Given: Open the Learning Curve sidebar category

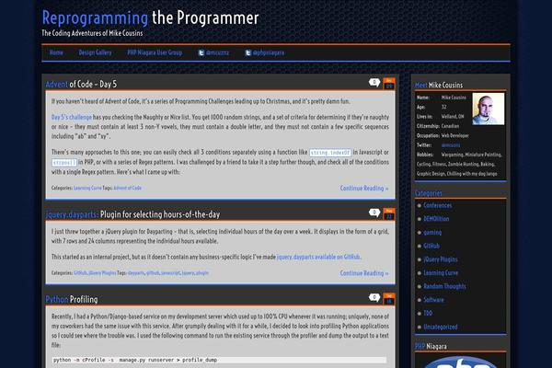Looking at the screenshot, I should pyautogui.click(x=441, y=272).
